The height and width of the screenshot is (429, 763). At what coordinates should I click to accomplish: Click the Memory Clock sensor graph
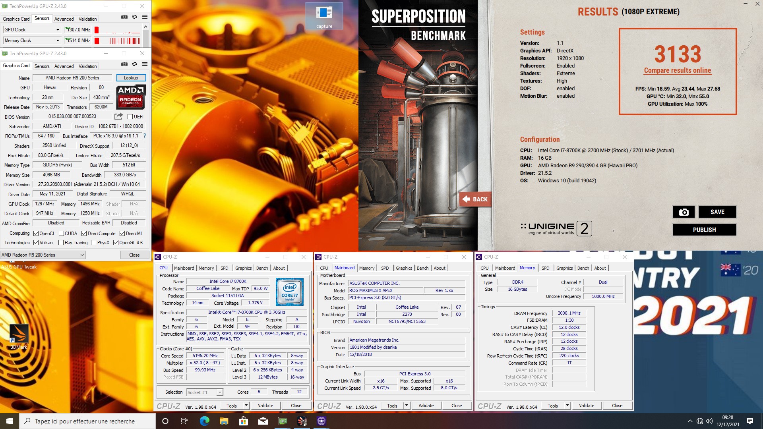coord(117,41)
